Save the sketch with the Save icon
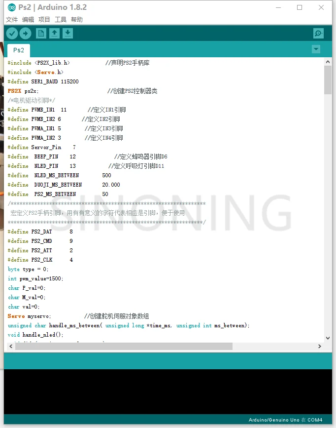The width and height of the screenshot is (336, 428). click(x=68, y=34)
